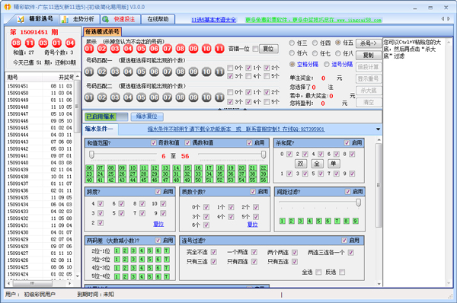Screen dimensions: 457x303
Task: Select red ball 03 in the 胆杀 row
Action: (x=115, y=49)
